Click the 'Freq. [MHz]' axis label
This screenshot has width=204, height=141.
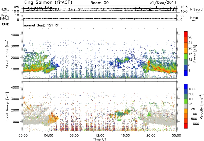coord(5,17)
